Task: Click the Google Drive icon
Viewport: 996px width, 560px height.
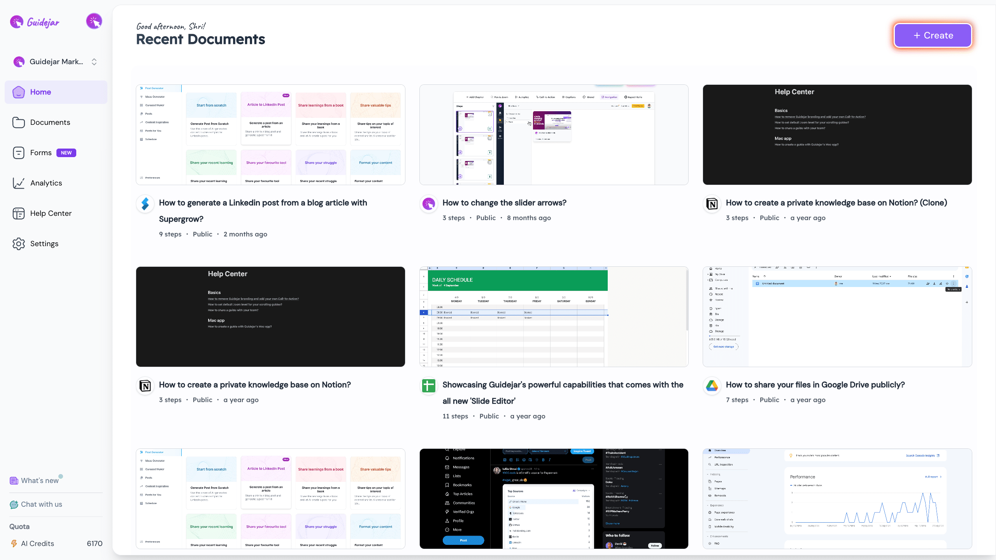Action: coord(712,385)
